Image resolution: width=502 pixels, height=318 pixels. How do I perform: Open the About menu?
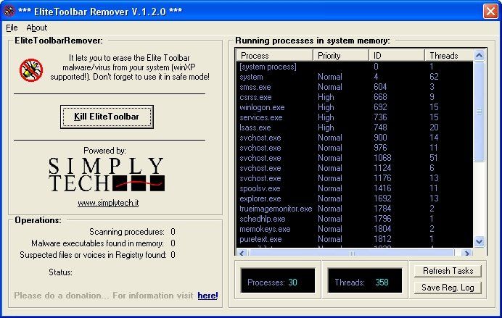(x=36, y=28)
